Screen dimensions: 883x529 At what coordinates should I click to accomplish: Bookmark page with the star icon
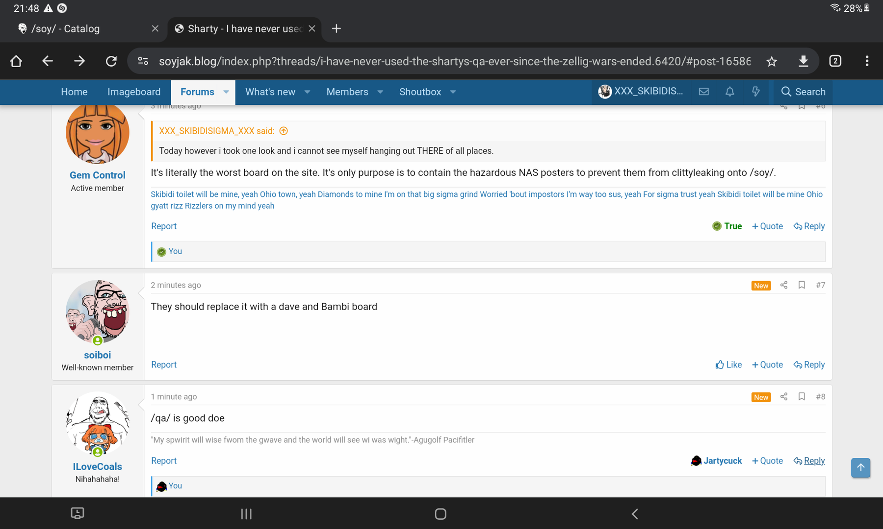coord(772,61)
